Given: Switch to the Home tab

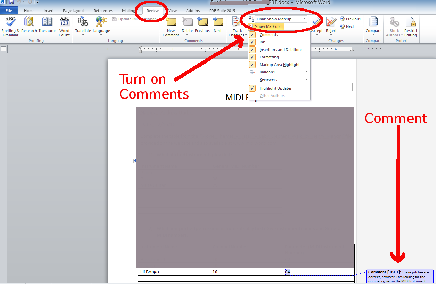Looking at the screenshot, I should [x=29, y=11].
